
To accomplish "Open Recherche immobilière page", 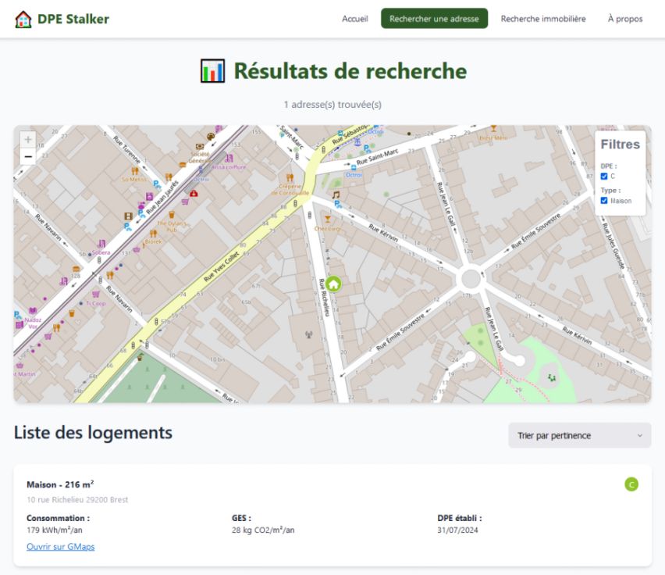I will click(543, 19).
